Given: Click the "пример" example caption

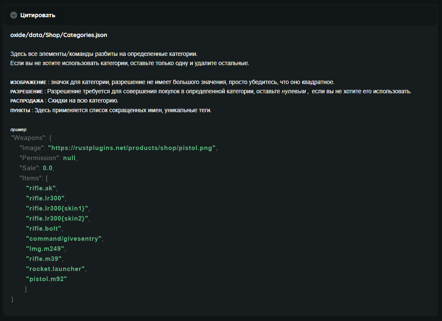Looking at the screenshot, I should [x=19, y=129].
